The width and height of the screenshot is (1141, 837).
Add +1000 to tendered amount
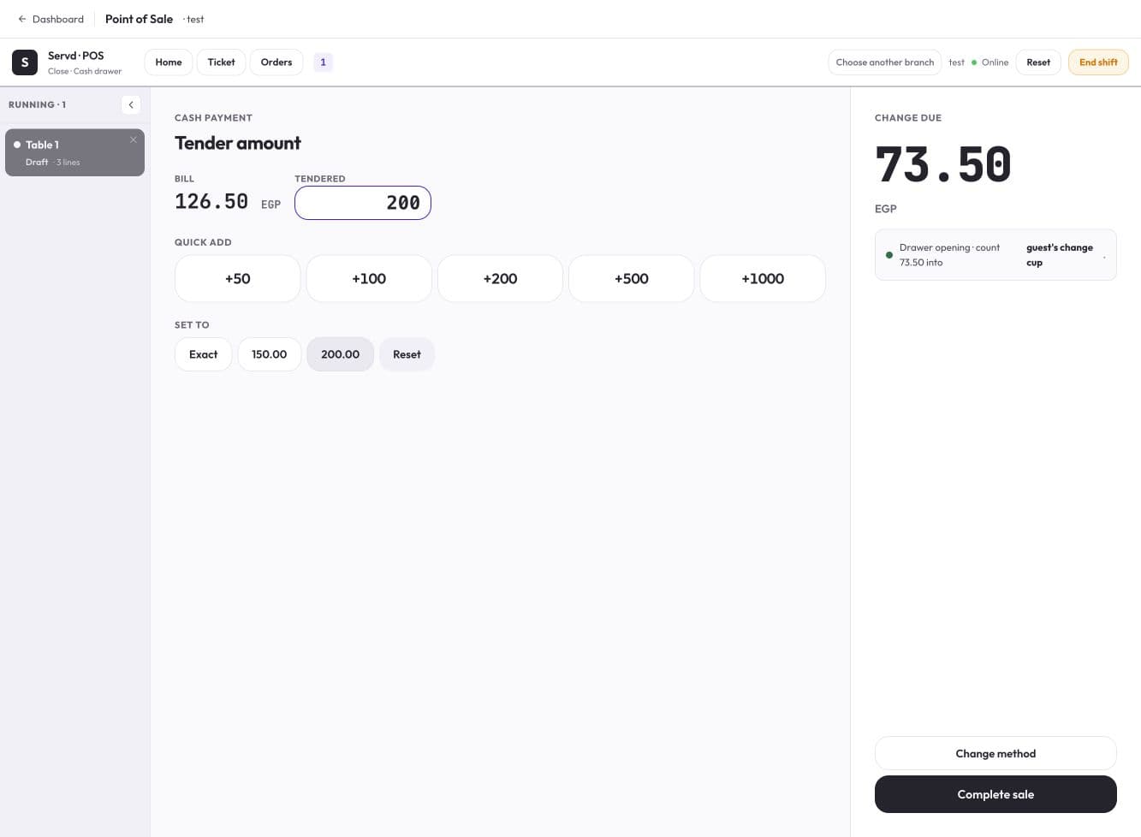(763, 278)
